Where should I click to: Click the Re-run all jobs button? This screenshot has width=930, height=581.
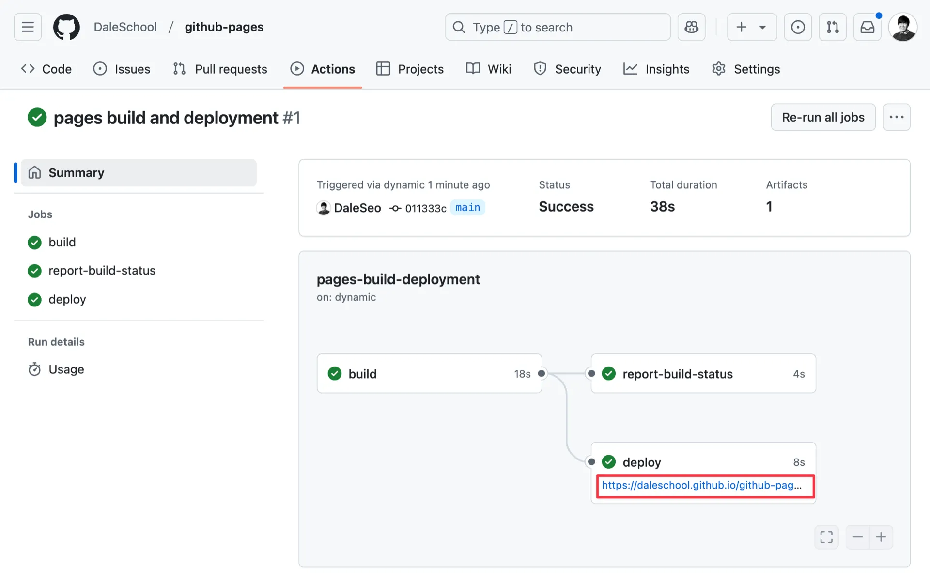[x=823, y=117]
